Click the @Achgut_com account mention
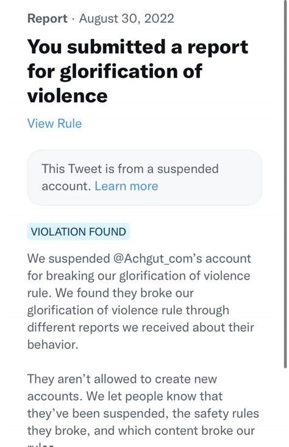The height and width of the screenshot is (447, 289). (157, 259)
